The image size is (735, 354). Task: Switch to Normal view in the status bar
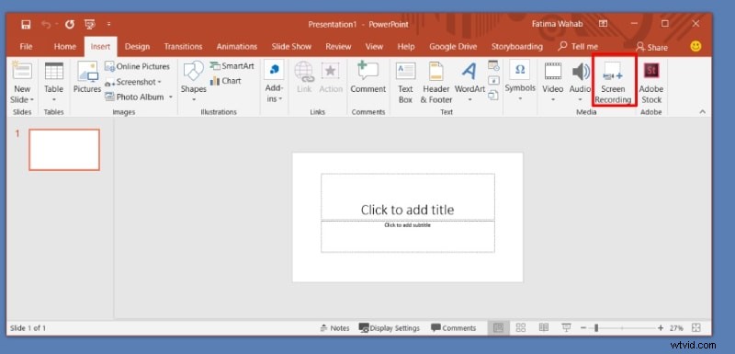498,328
